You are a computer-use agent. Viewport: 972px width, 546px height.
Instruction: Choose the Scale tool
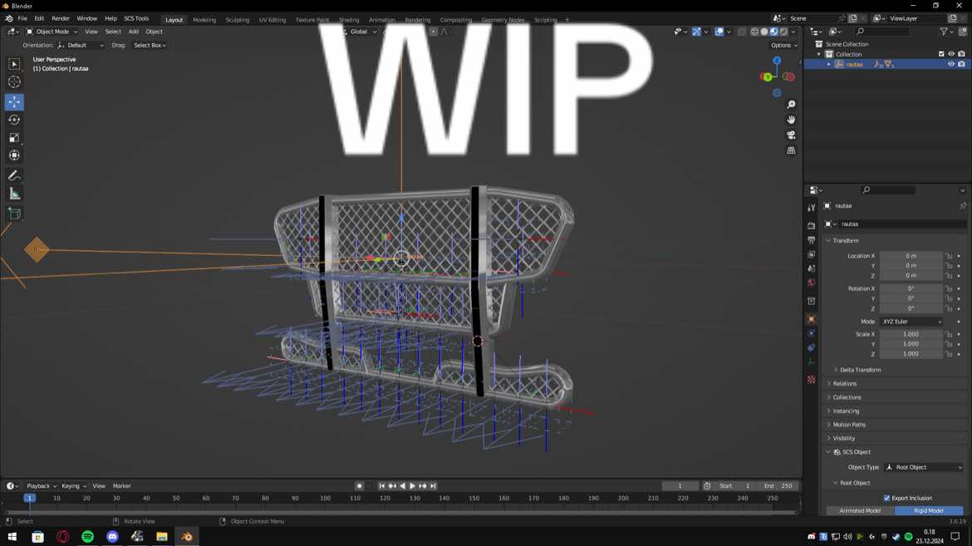coord(14,138)
